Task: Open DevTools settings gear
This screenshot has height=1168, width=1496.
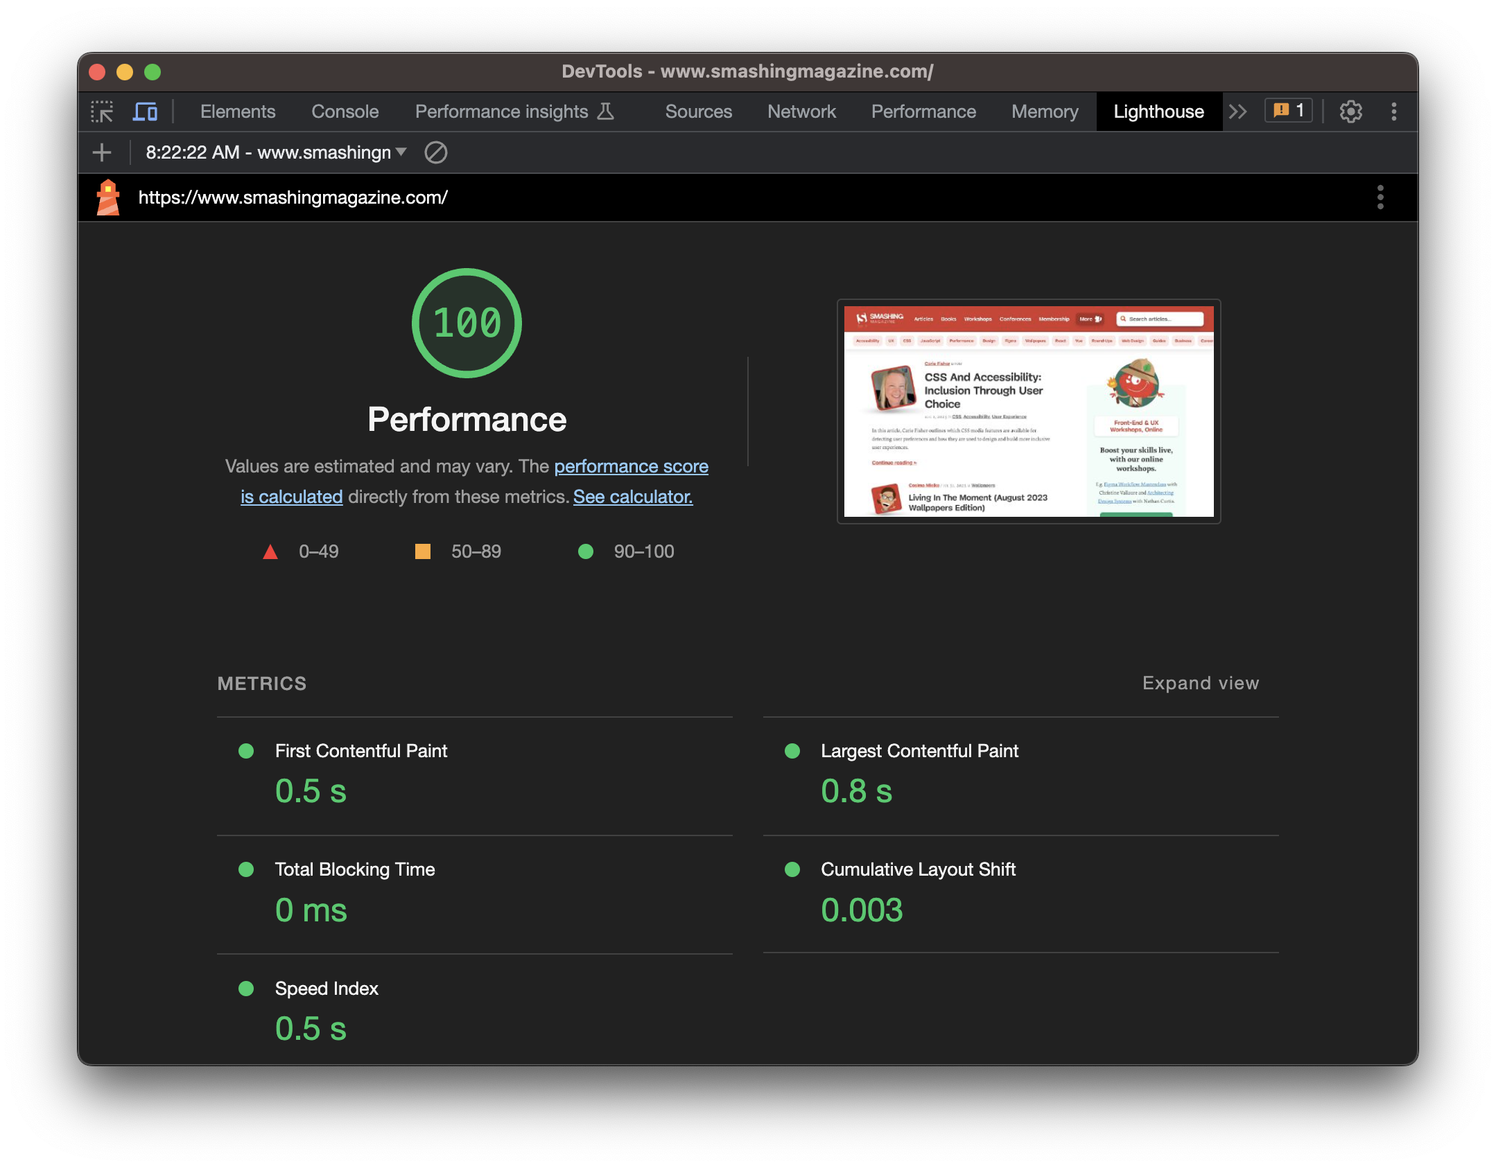Action: pyautogui.click(x=1350, y=111)
